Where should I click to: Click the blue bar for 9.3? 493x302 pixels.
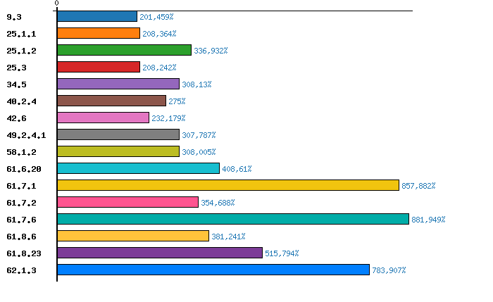pyautogui.click(x=96, y=16)
